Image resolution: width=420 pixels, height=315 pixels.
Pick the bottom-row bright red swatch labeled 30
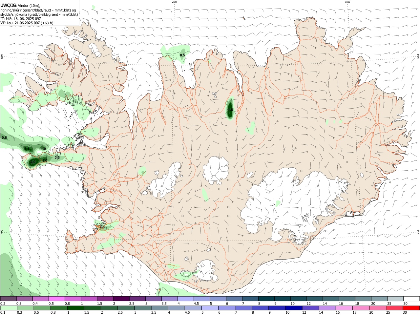pos(411,308)
